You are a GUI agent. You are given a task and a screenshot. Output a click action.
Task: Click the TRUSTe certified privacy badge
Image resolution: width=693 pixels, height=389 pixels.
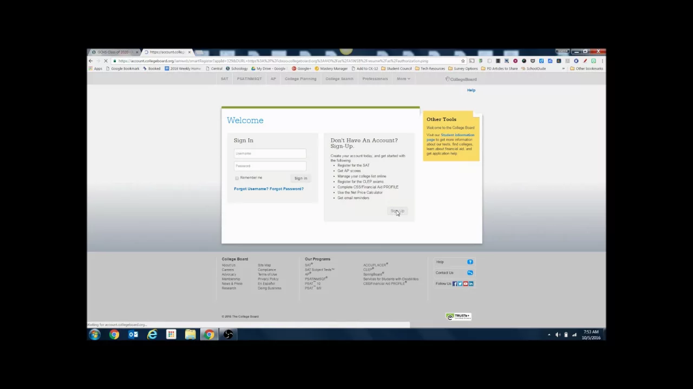(x=458, y=317)
